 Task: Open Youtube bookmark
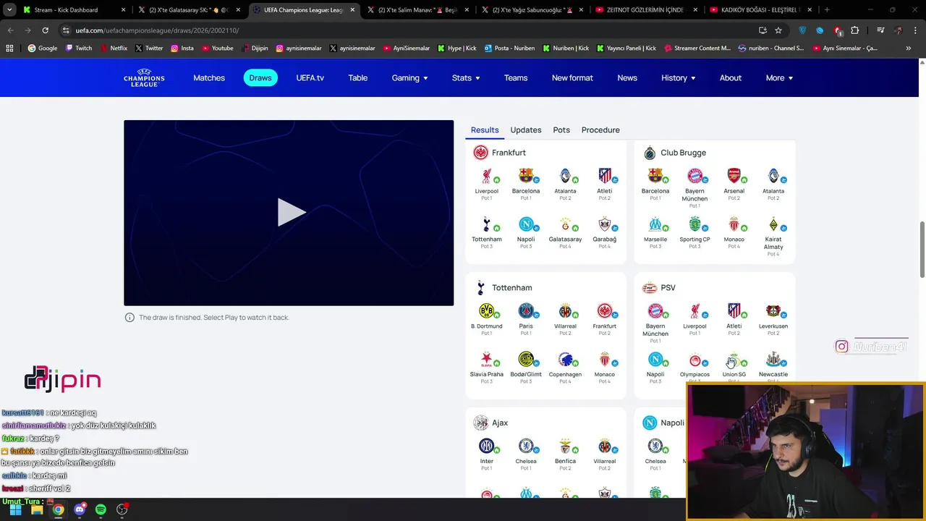[x=217, y=48]
